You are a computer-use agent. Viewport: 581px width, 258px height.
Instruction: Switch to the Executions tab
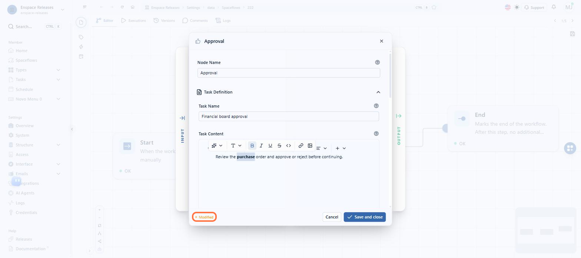(x=133, y=21)
